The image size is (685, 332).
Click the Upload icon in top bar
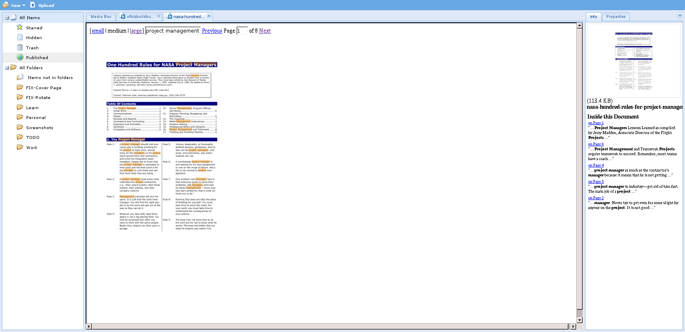click(x=33, y=5)
